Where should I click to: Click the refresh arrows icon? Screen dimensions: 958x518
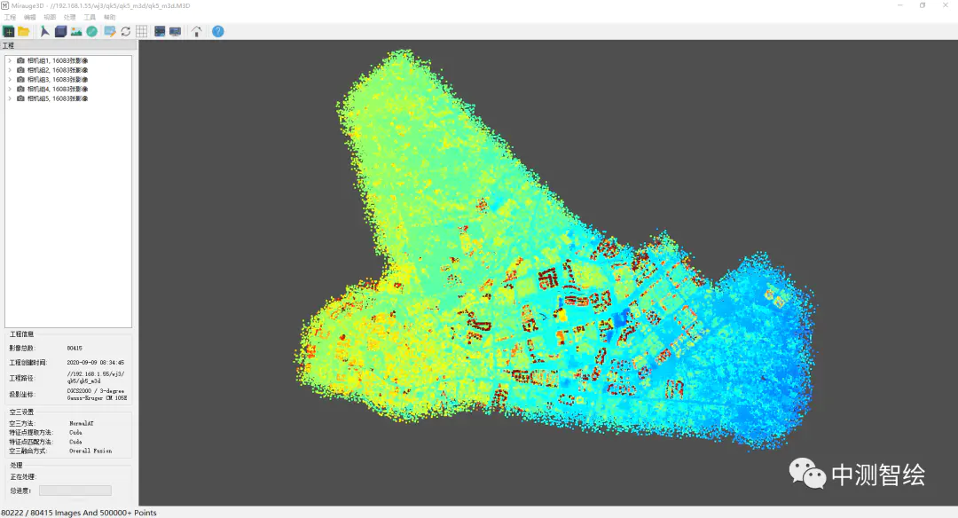[126, 31]
